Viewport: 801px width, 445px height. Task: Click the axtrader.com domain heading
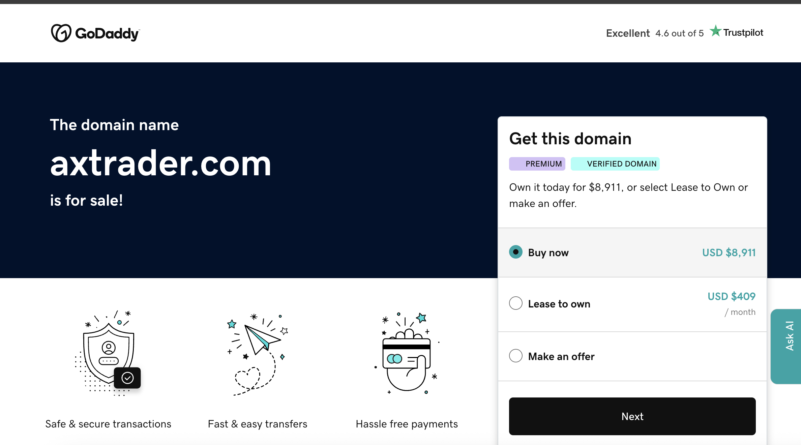pyautogui.click(x=161, y=164)
